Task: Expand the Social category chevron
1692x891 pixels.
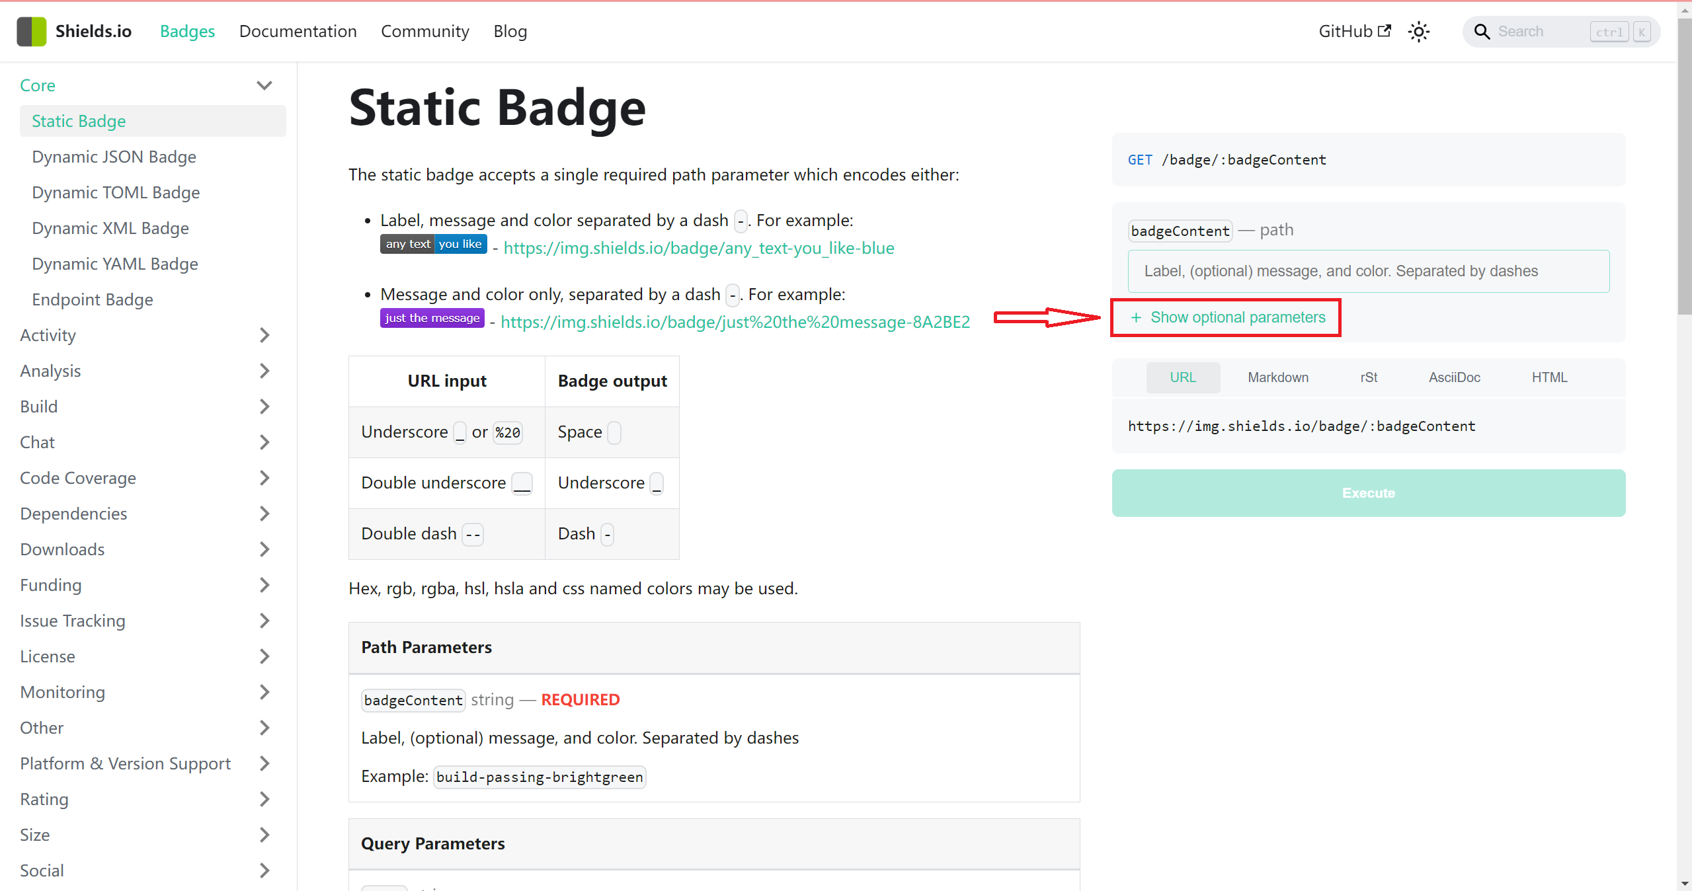Action: (x=264, y=871)
